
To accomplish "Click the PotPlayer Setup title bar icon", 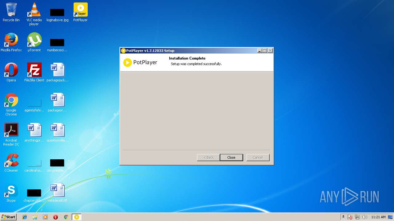I will pos(123,51).
